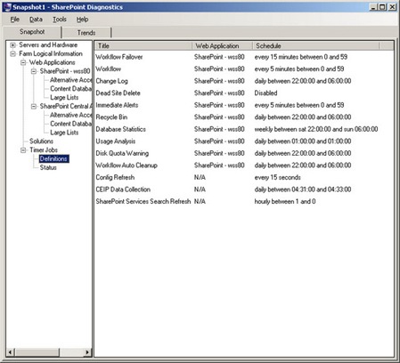The image size is (400, 363).
Task: Select SharePoint Services Search Refresh row
Action: (x=244, y=201)
